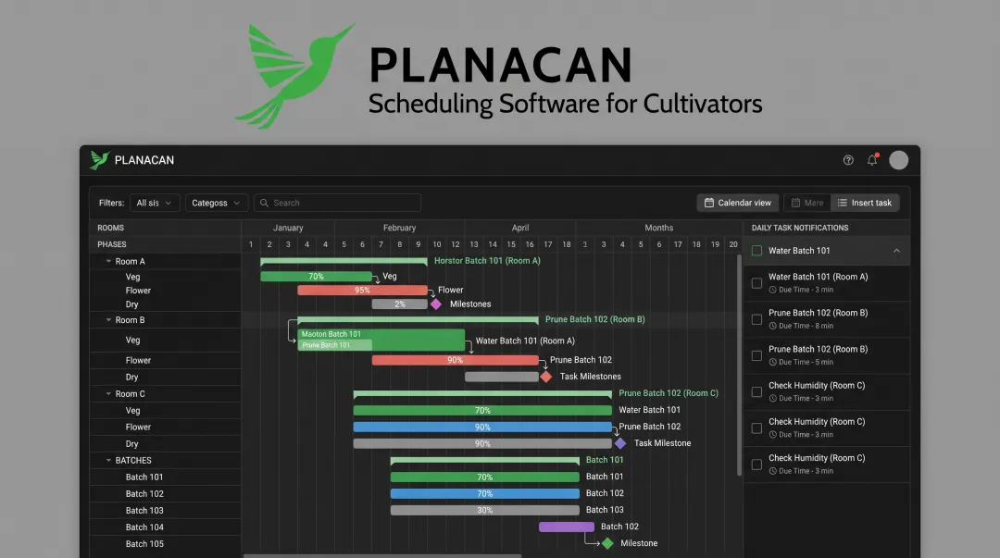Image resolution: width=1000 pixels, height=558 pixels.
Task: Click the Planacan hummingbird logo in app header
Action: (99, 160)
